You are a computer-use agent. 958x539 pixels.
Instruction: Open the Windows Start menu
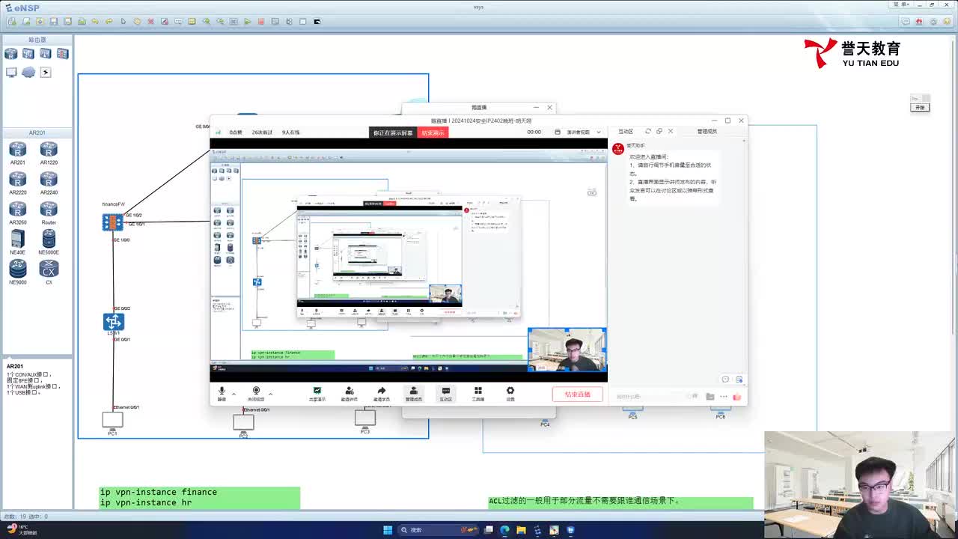(x=388, y=530)
